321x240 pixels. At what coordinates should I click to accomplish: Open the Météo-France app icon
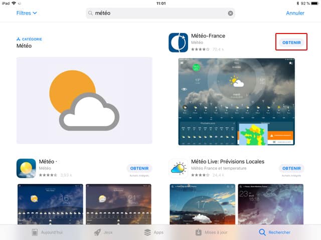tap(178, 42)
